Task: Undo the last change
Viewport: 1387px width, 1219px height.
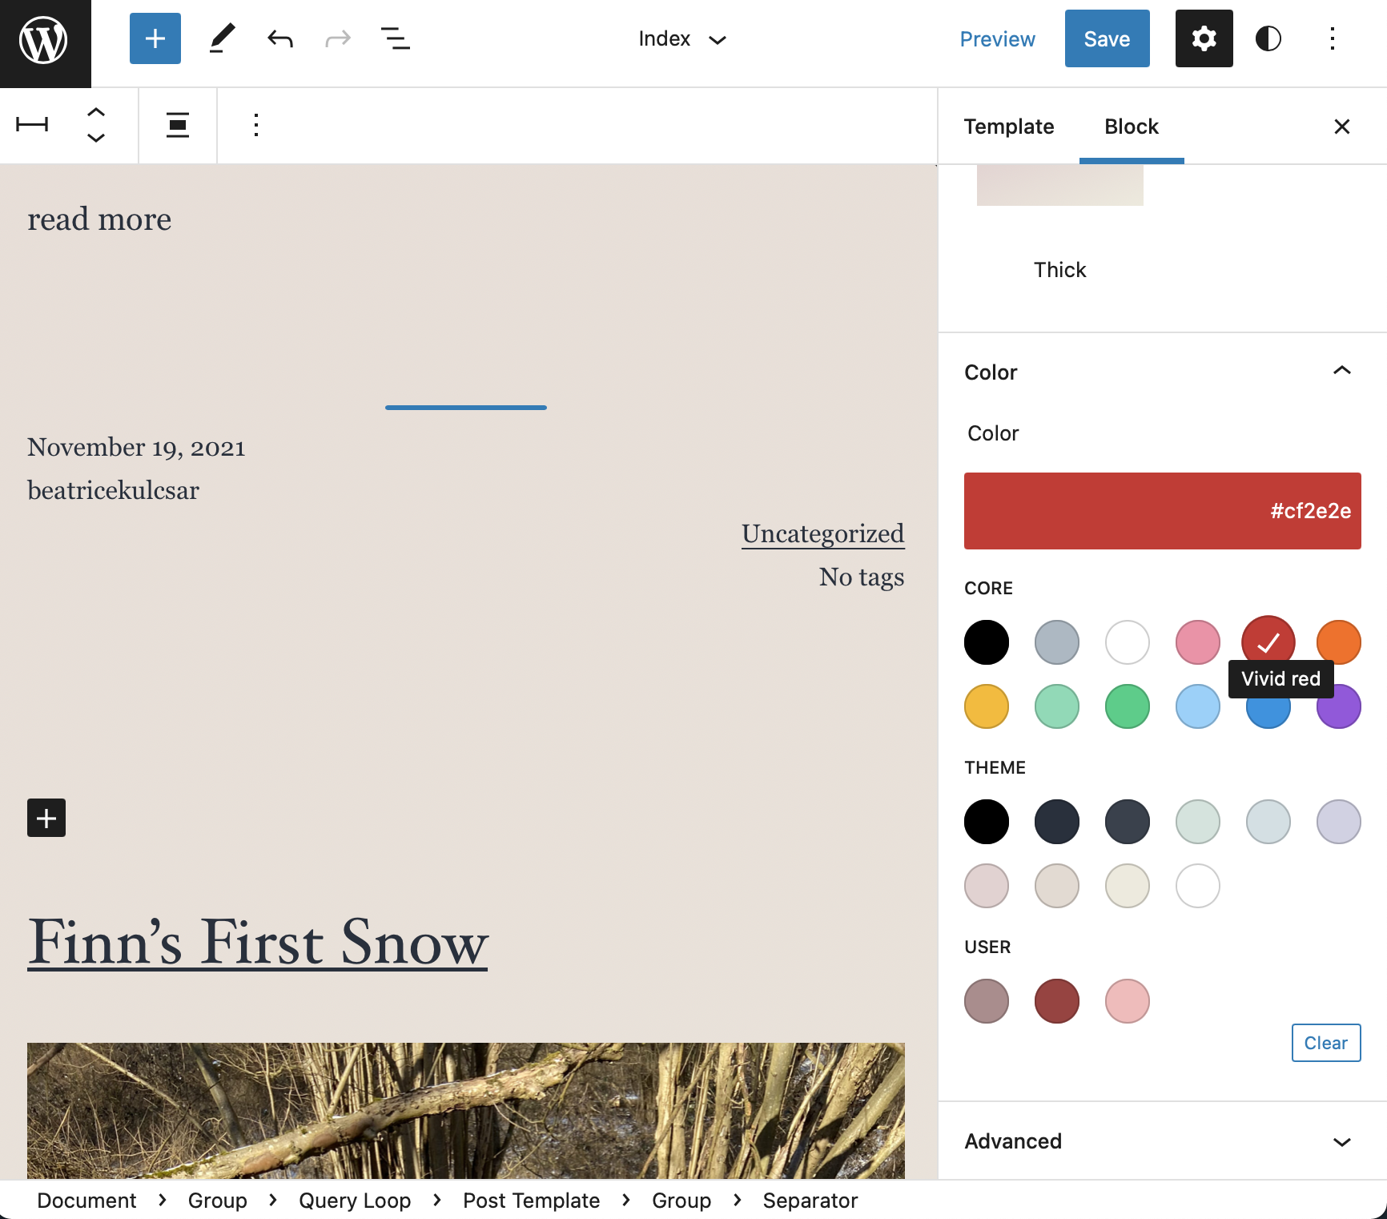Action: (279, 38)
